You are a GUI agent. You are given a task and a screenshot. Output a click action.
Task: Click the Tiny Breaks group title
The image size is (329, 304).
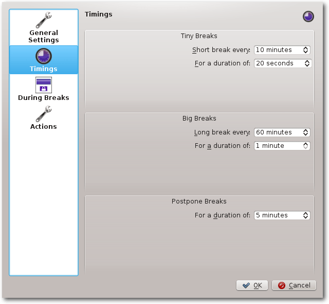199,36
